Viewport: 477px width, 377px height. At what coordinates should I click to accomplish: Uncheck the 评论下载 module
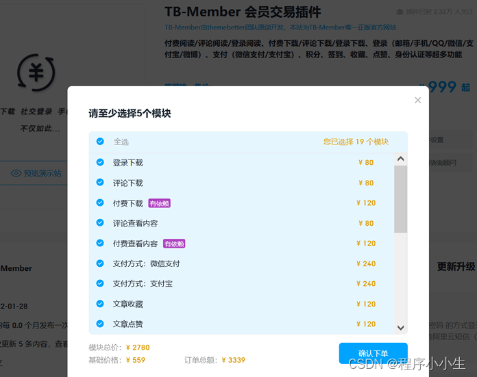[100, 182]
